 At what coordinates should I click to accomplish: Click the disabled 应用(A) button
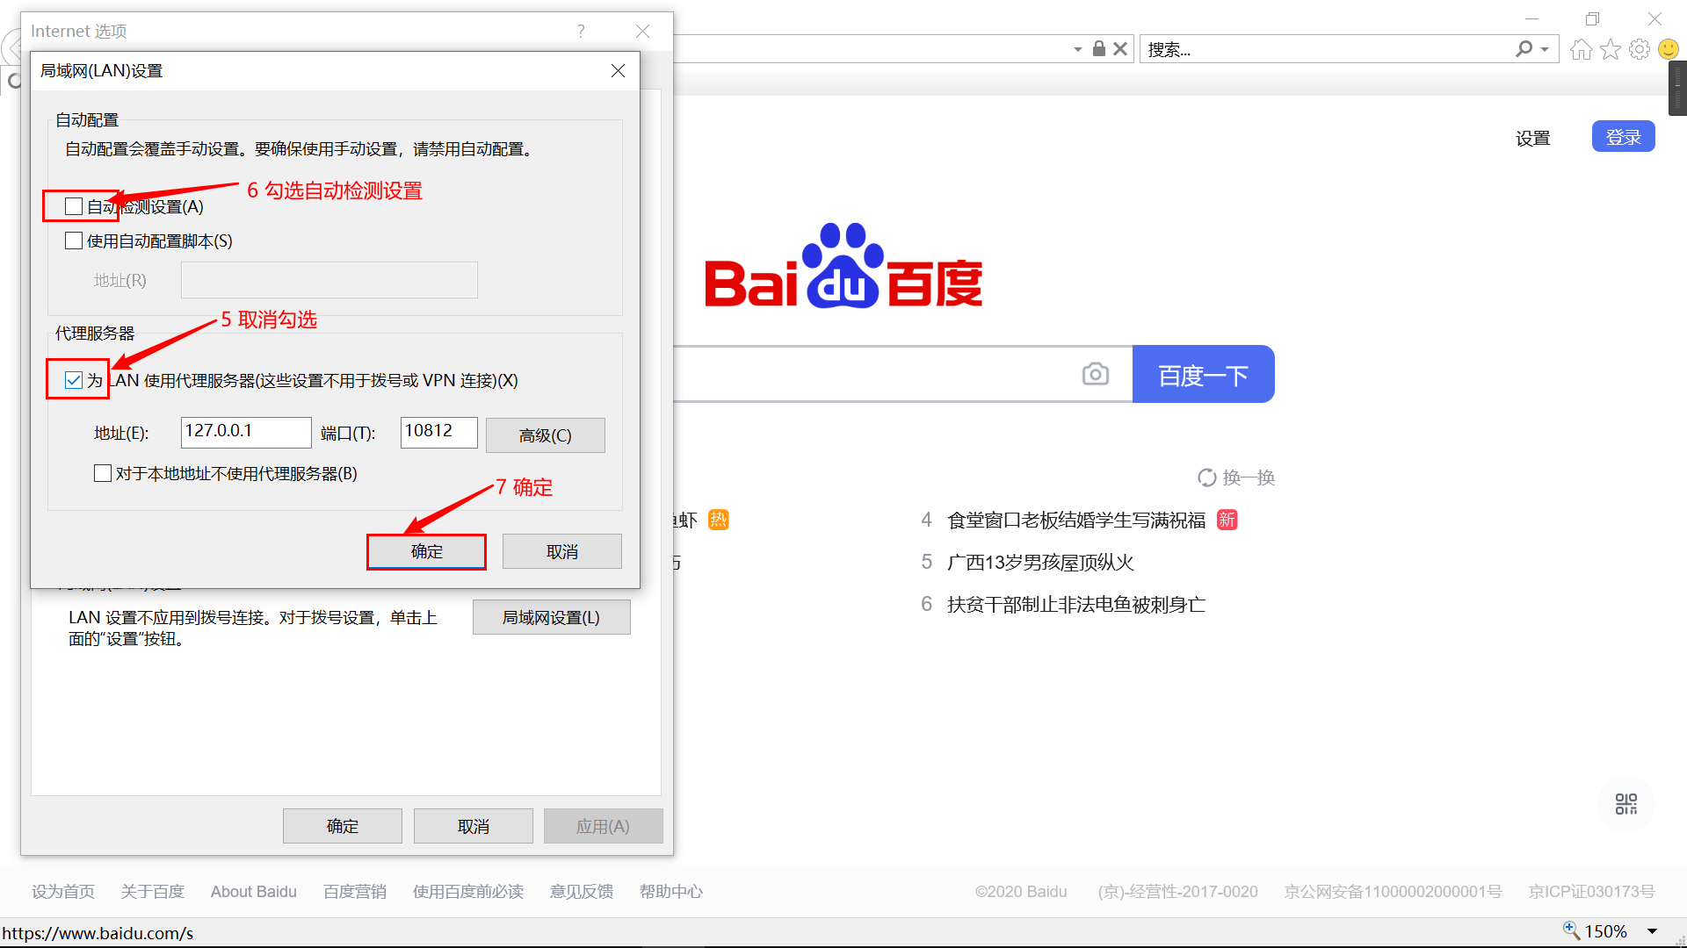[x=604, y=827]
